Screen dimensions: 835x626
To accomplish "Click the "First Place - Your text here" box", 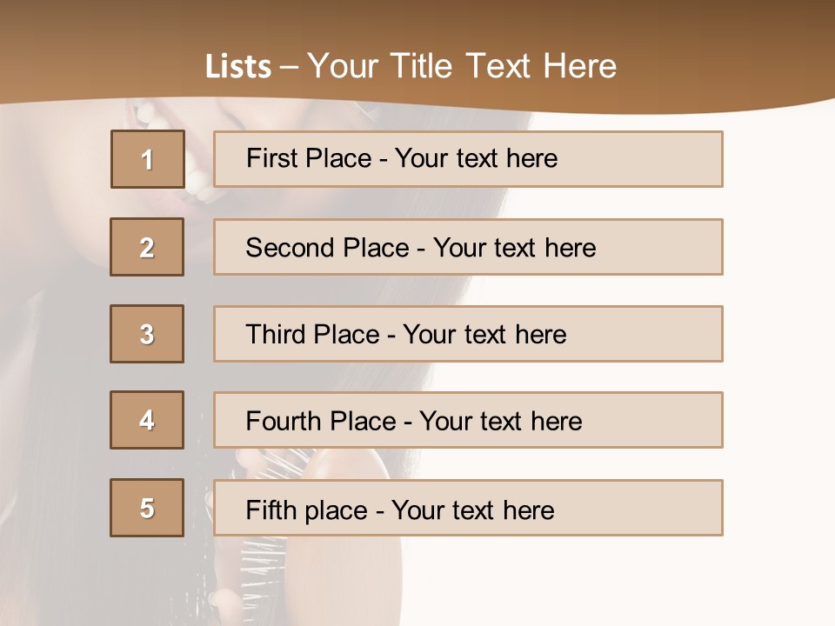I will tap(468, 159).
